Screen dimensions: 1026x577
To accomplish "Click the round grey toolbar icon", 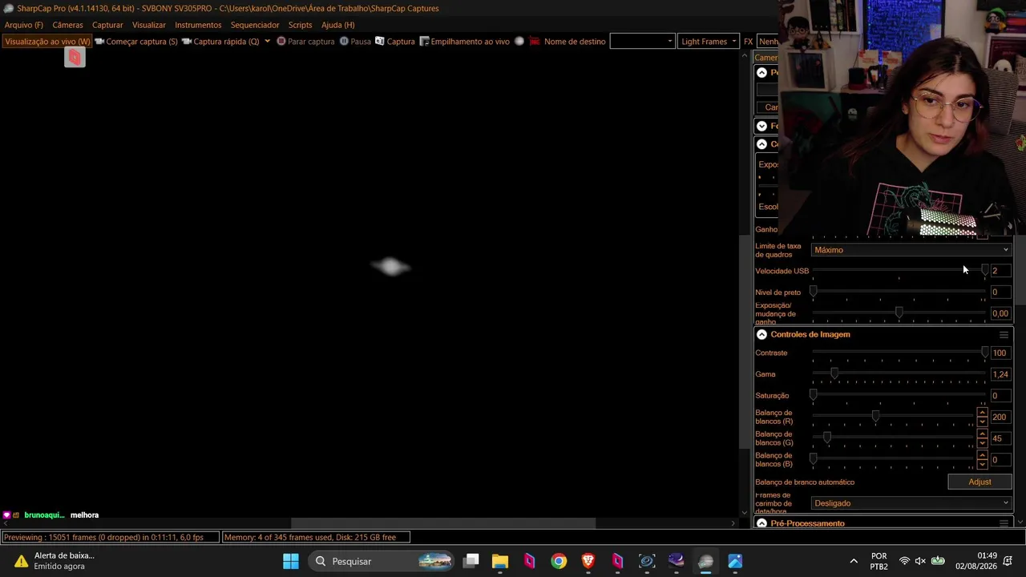I will point(519,42).
